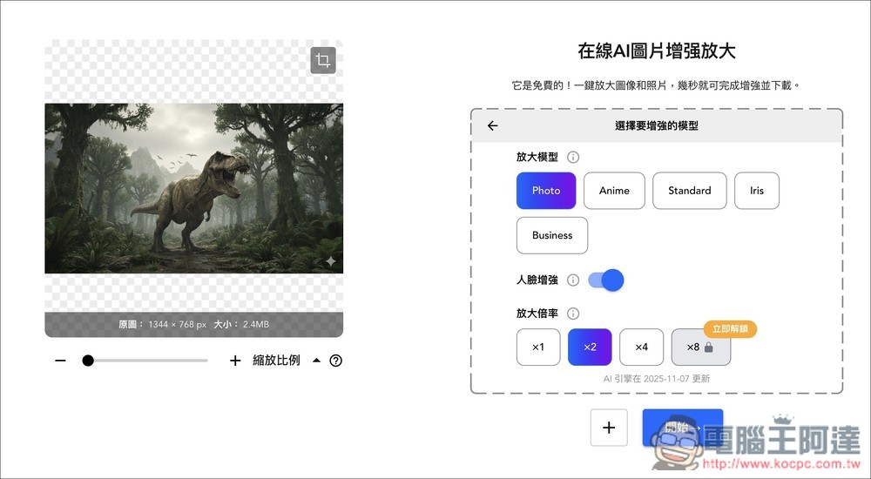The image size is (871, 479).
Task: Zoom out with the minus icon
Action: (x=61, y=361)
